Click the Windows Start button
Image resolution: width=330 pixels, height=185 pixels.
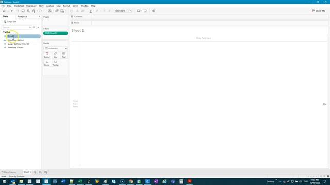click(x=4, y=181)
